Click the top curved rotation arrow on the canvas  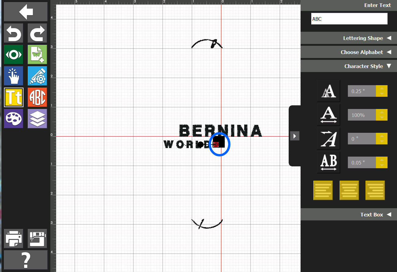[x=207, y=44]
